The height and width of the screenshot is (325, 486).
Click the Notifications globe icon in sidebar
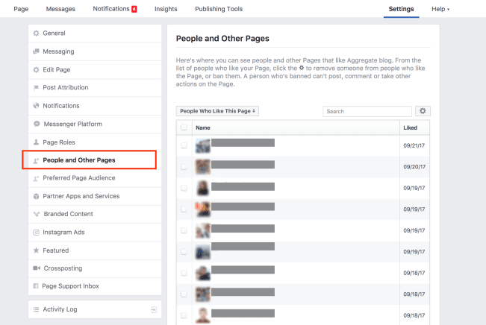click(x=37, y=106)
